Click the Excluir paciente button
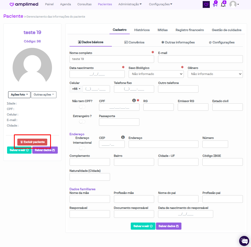The image size is (251, 247). click(32, 142)
